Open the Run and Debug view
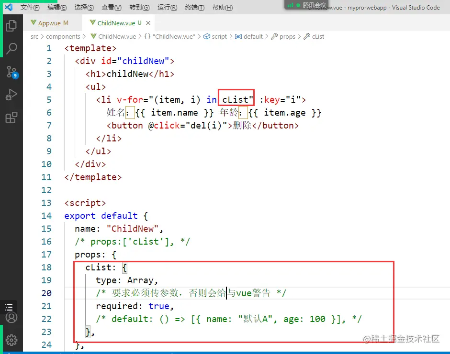 [11, 95]
